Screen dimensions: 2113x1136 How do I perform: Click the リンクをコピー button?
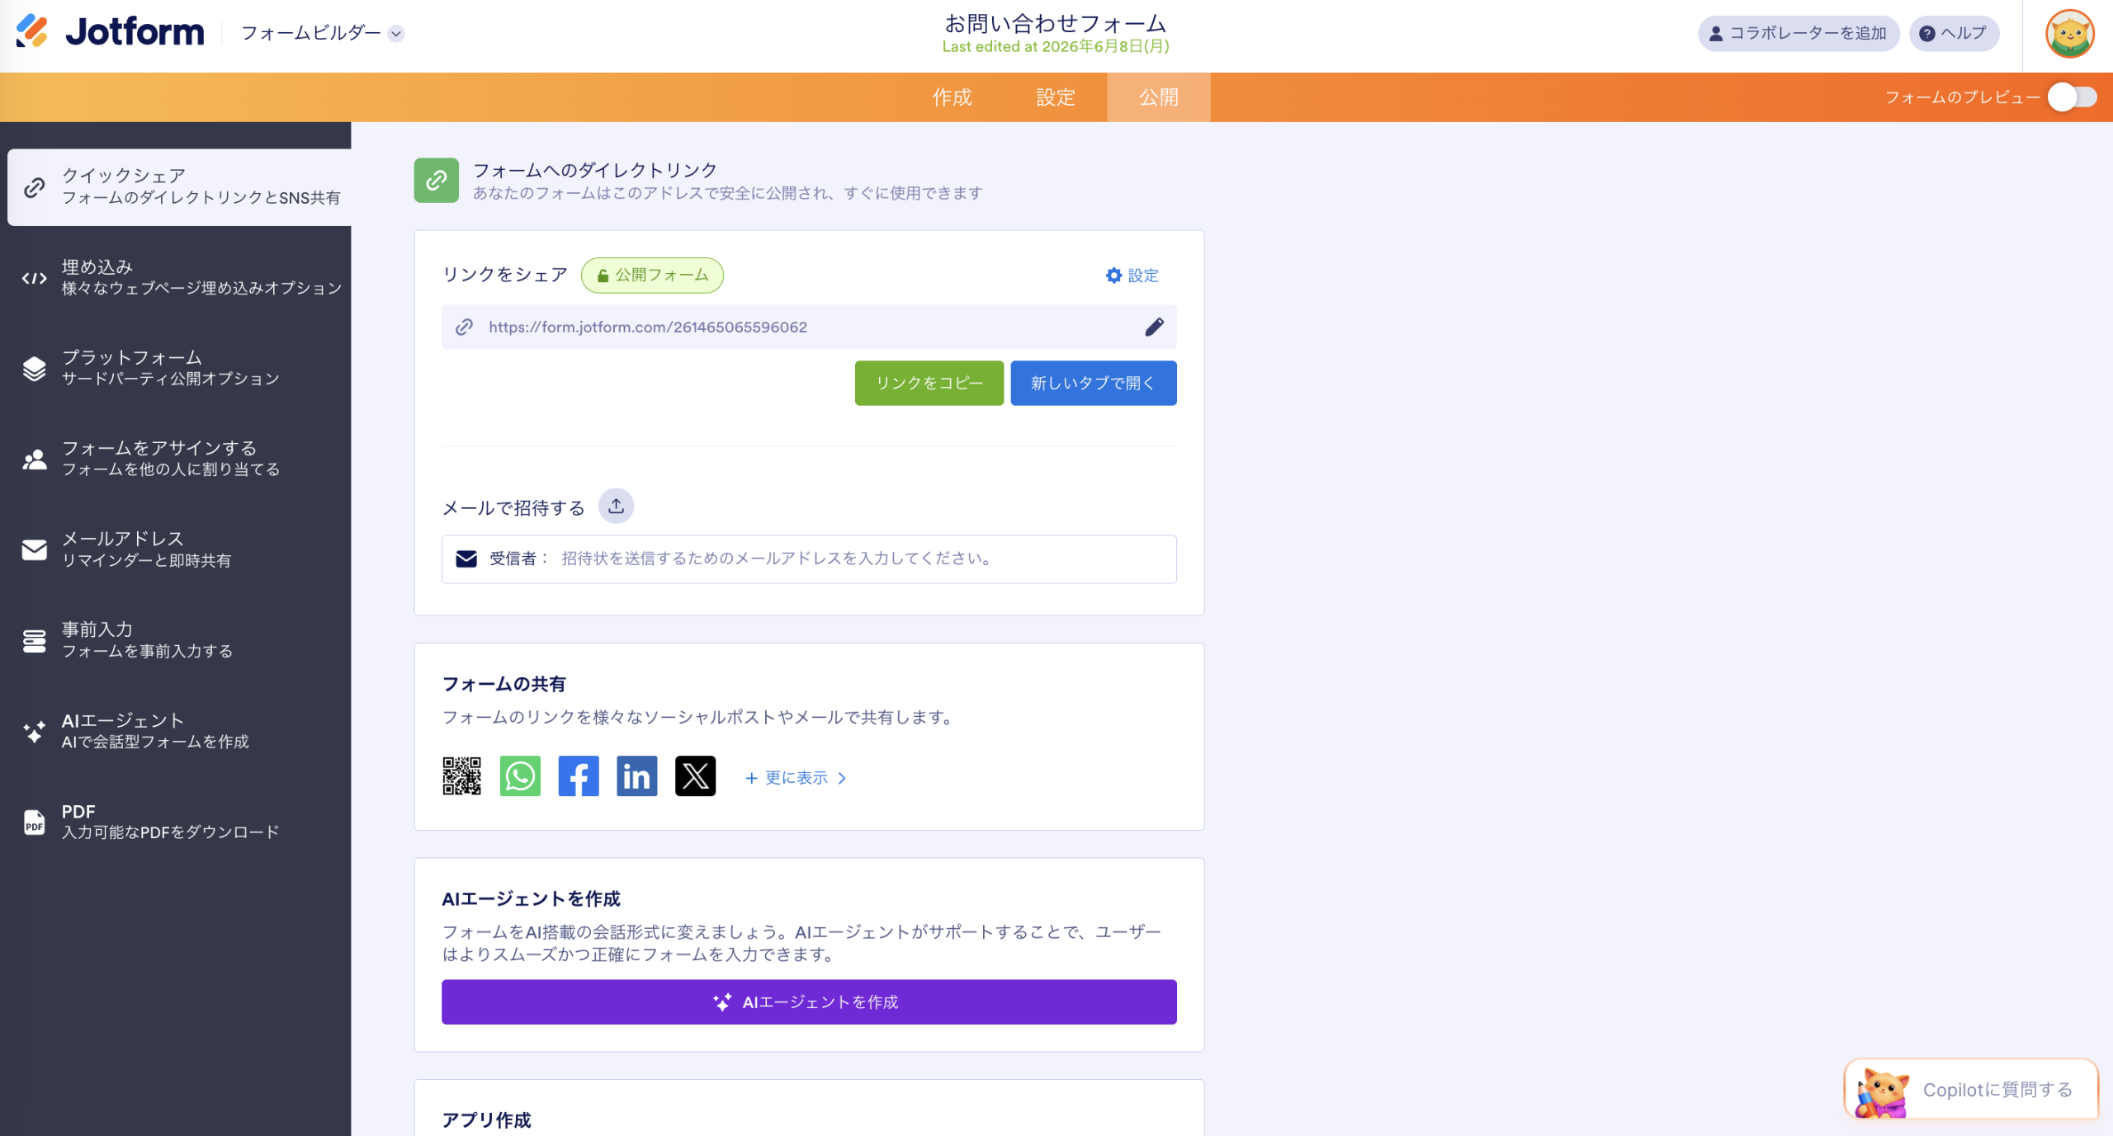(x=929, y=383)
